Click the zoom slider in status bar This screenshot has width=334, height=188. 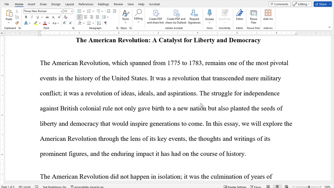(309, 187)
